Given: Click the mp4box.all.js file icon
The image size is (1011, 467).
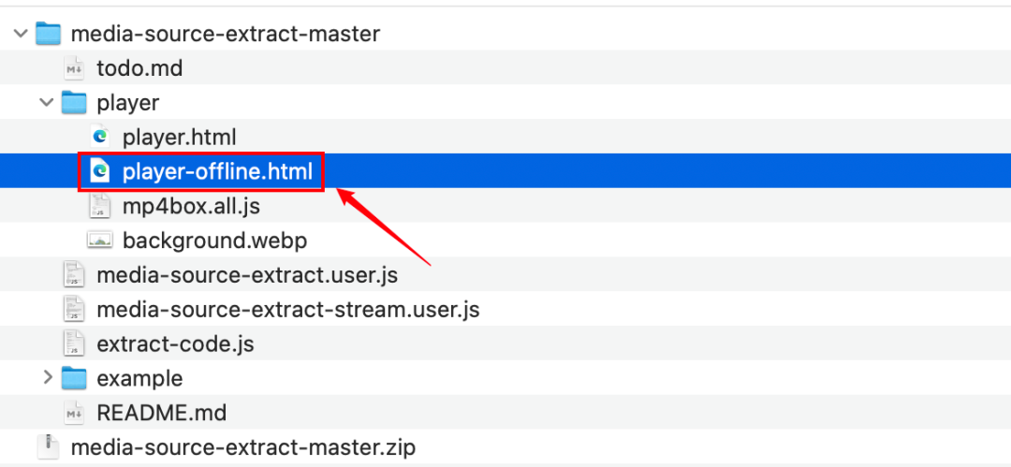Looking at the screenshot, I should [100, 206].
